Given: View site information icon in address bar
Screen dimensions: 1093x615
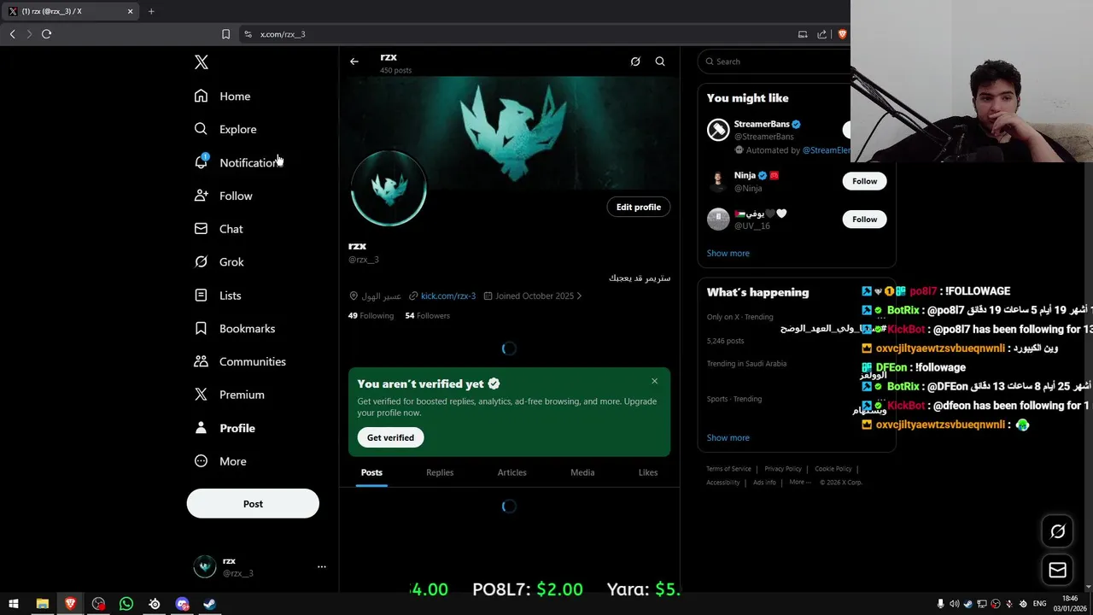Looking at the screenshot, I should pyautogui.click(x=248, y=34).
